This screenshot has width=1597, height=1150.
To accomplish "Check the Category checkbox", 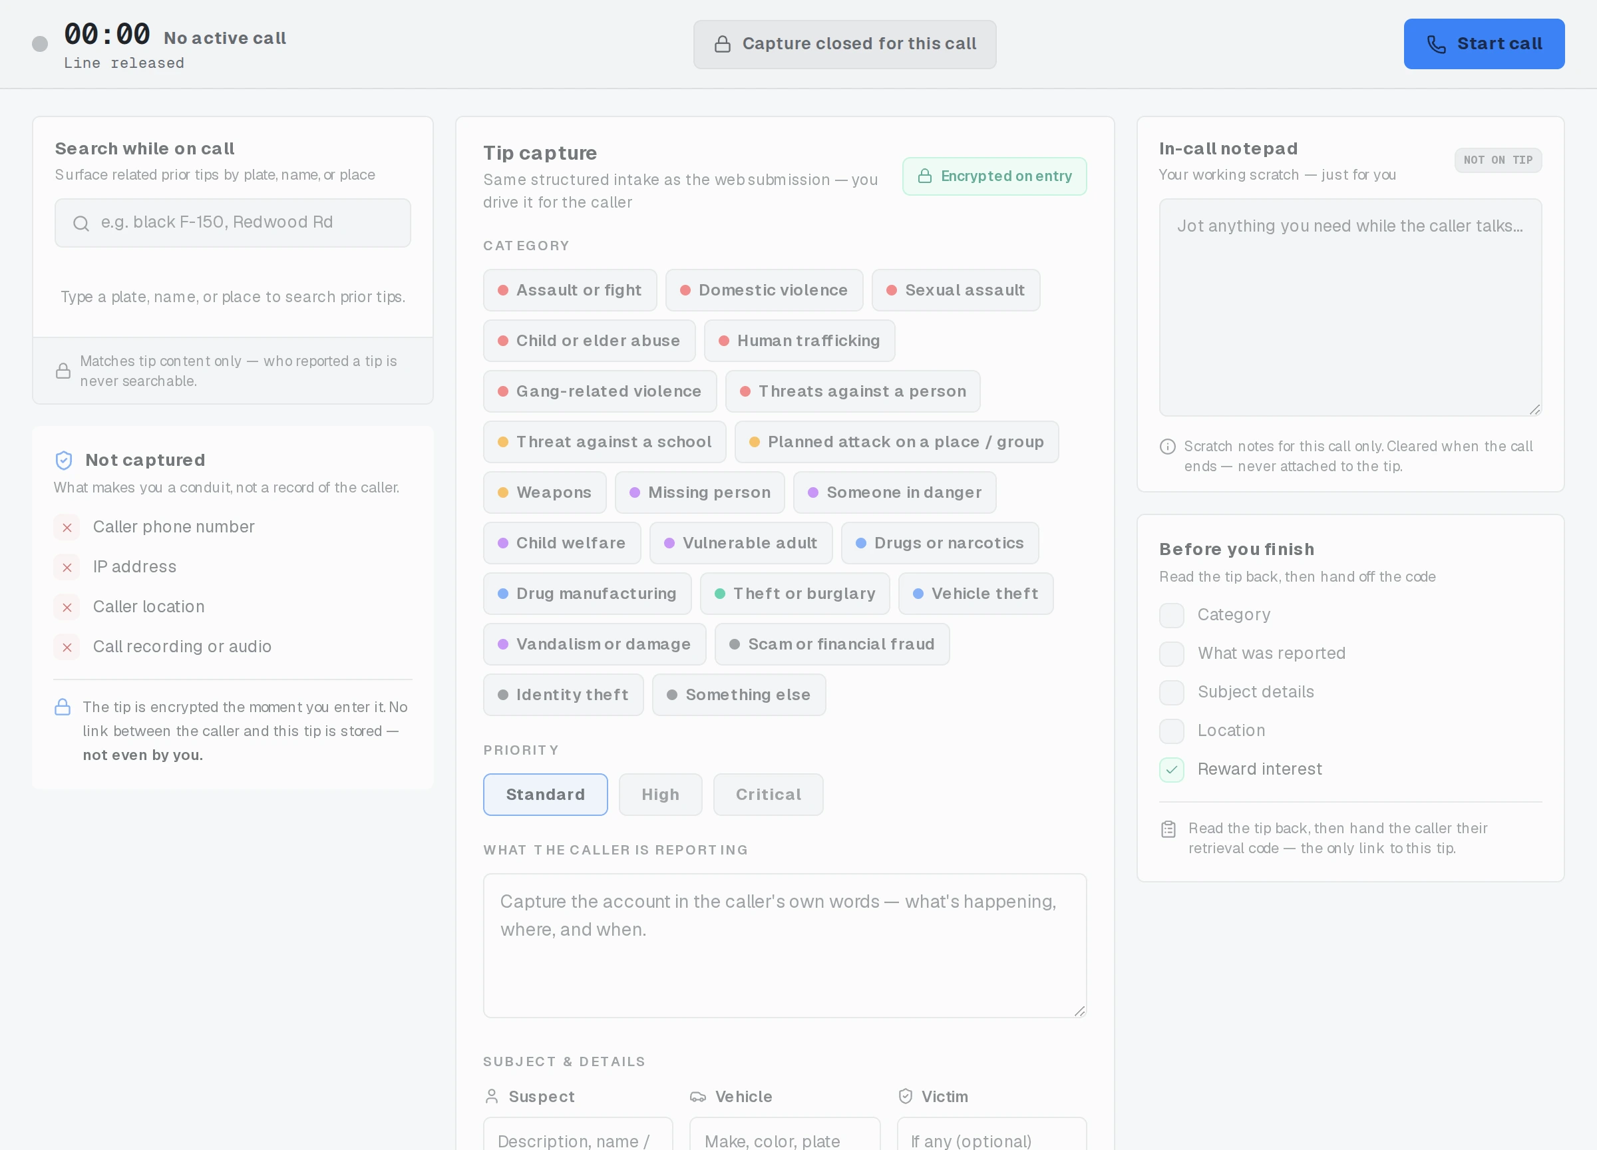I will (1171, 616).
